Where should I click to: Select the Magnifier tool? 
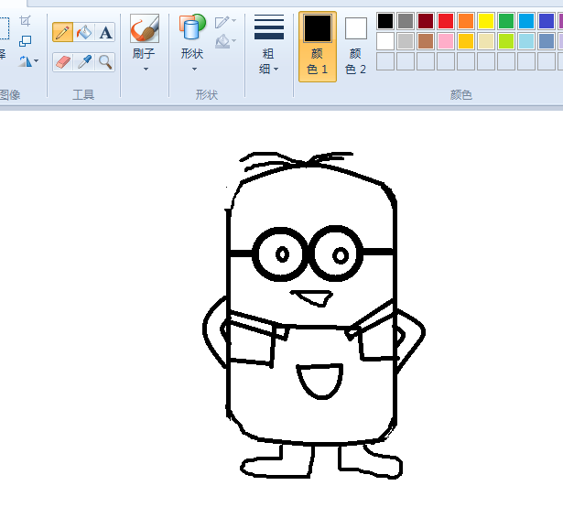tap(105, 62)
